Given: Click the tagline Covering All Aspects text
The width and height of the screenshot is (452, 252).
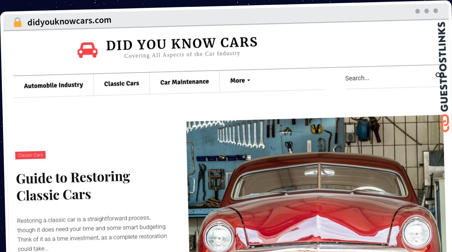Looking at the screenshot, I should pyautogui.click(x=182, y=55).
